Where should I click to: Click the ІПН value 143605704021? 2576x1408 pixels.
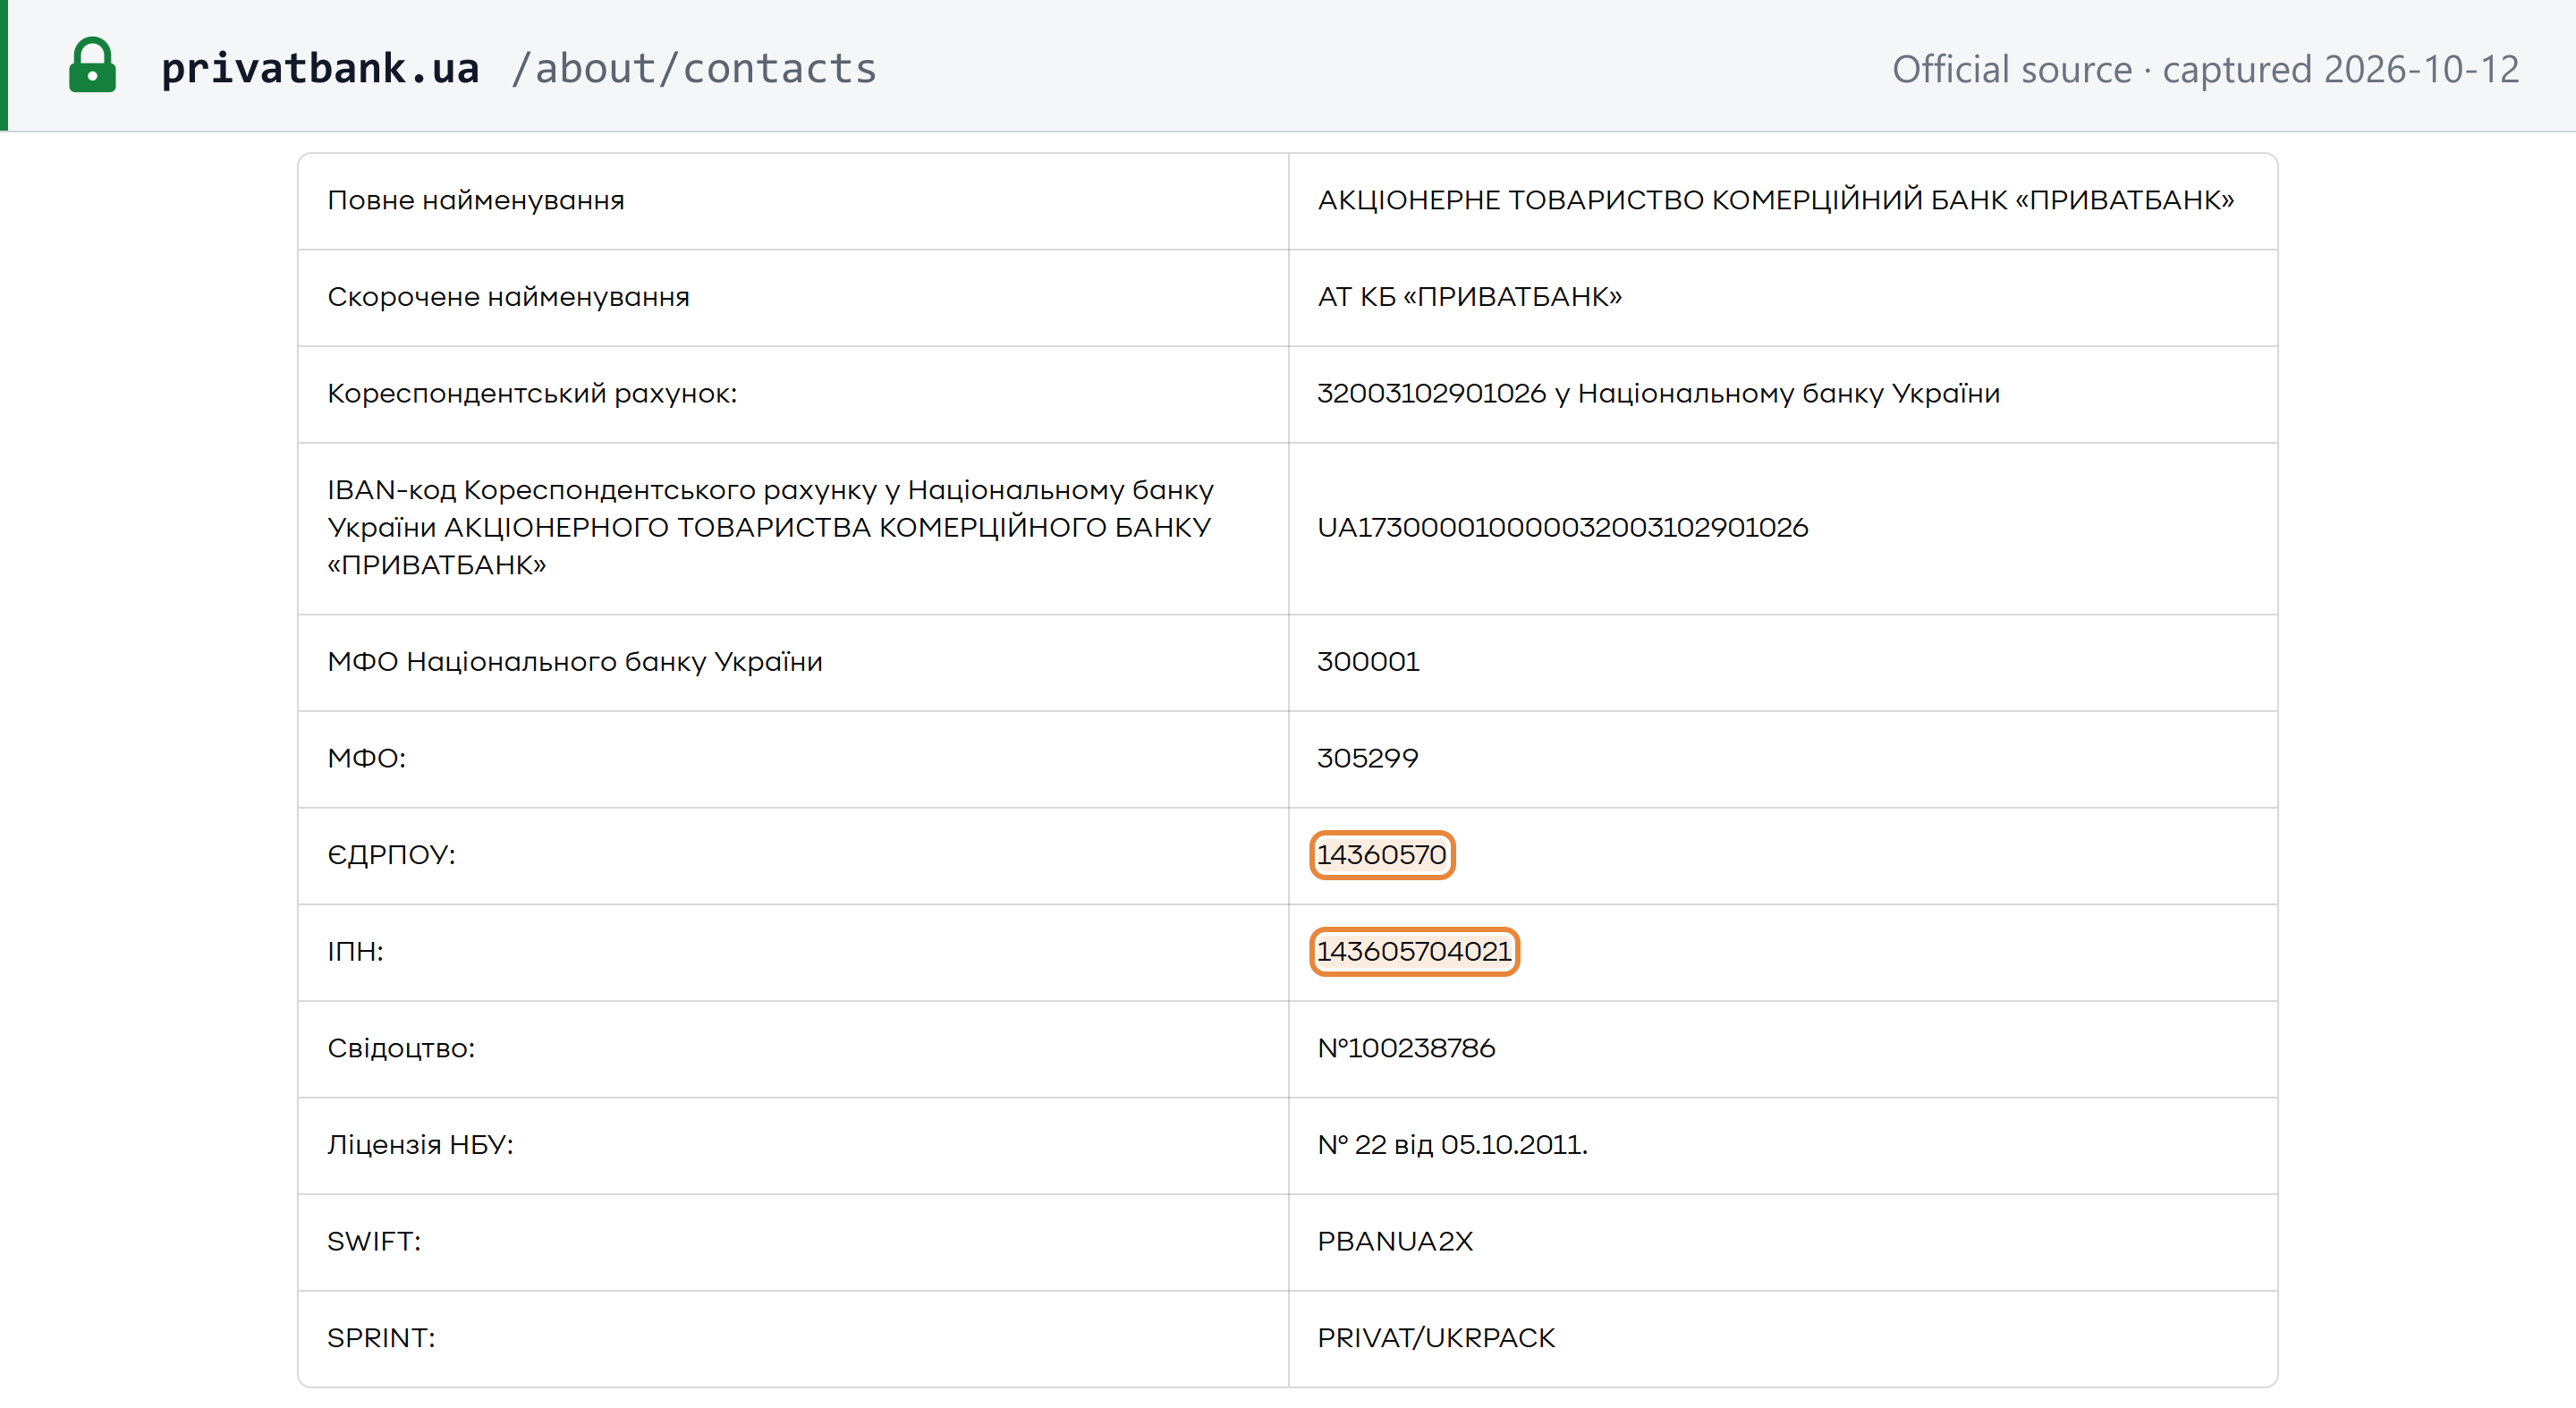1414,952
